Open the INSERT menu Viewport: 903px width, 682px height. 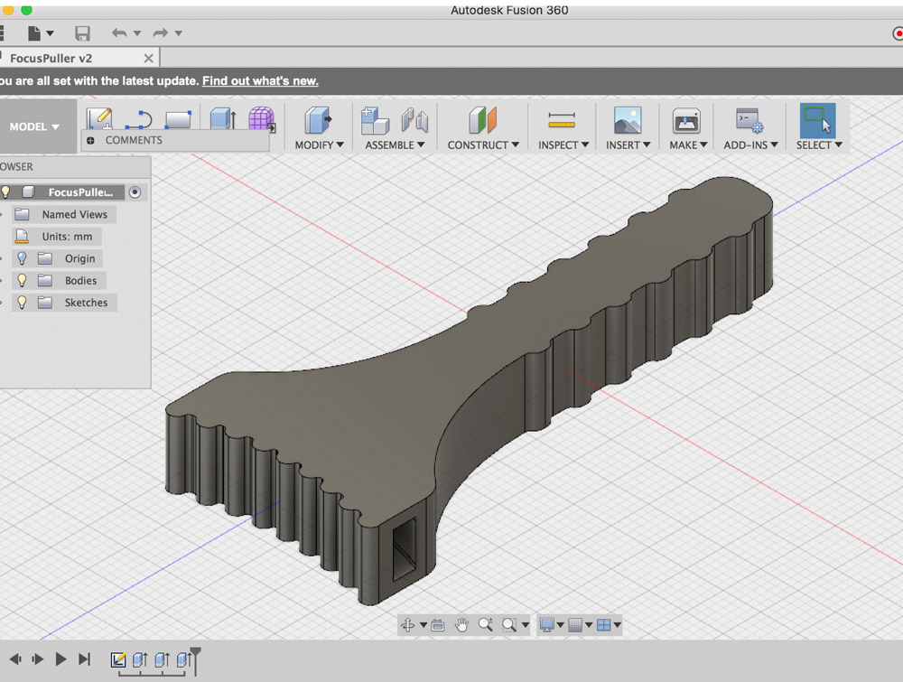click(628, 145)
